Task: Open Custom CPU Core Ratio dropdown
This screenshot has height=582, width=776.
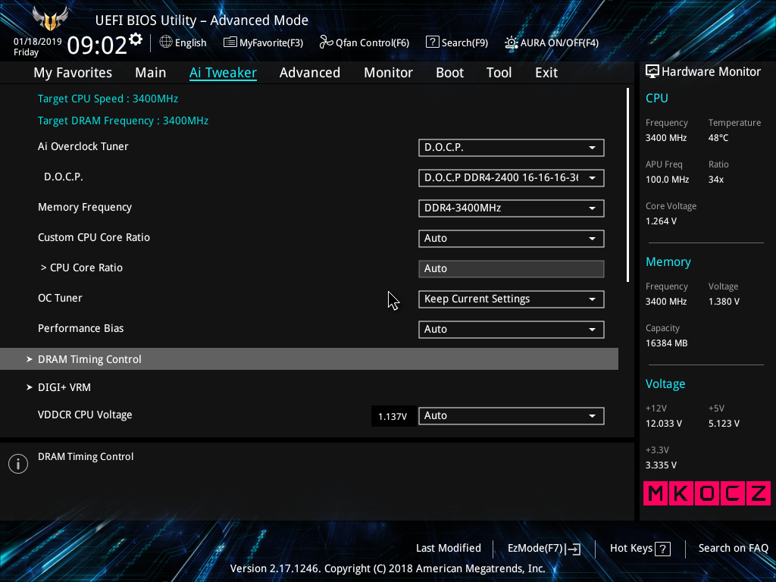Action: pos(512,238)
